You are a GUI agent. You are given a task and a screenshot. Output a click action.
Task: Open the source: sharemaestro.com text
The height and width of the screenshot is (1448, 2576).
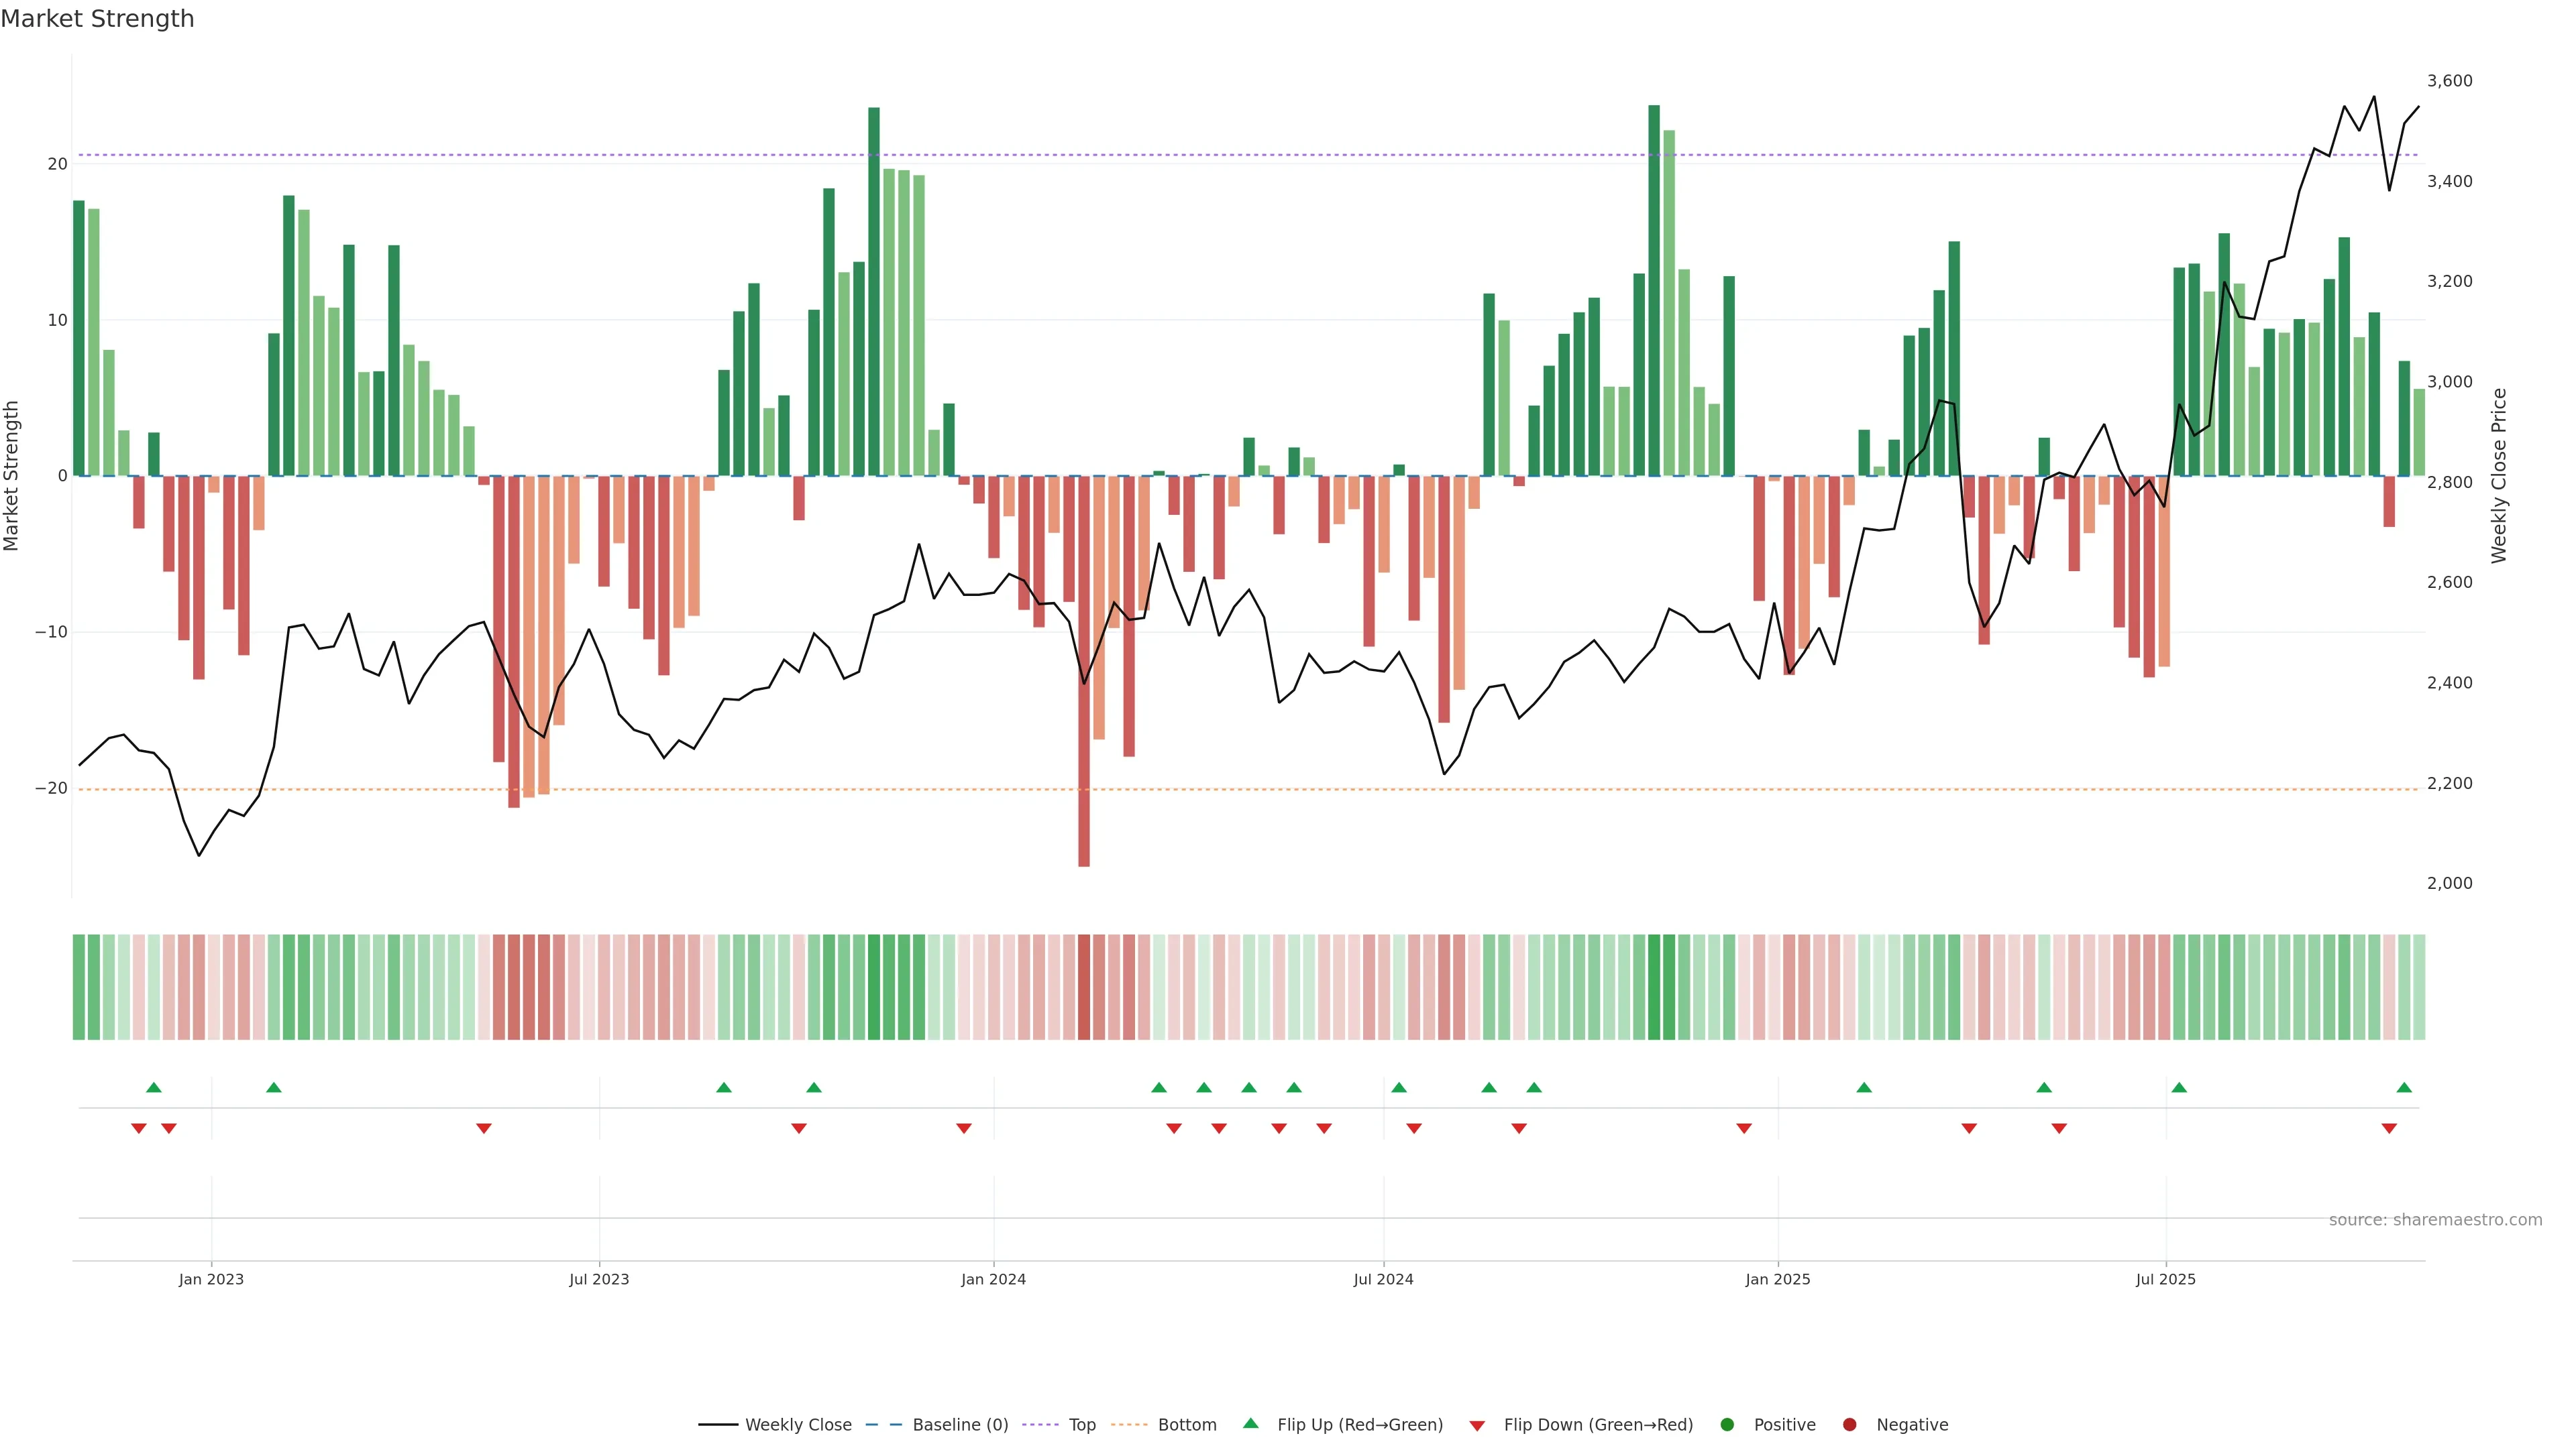tap(2435, 1220)
